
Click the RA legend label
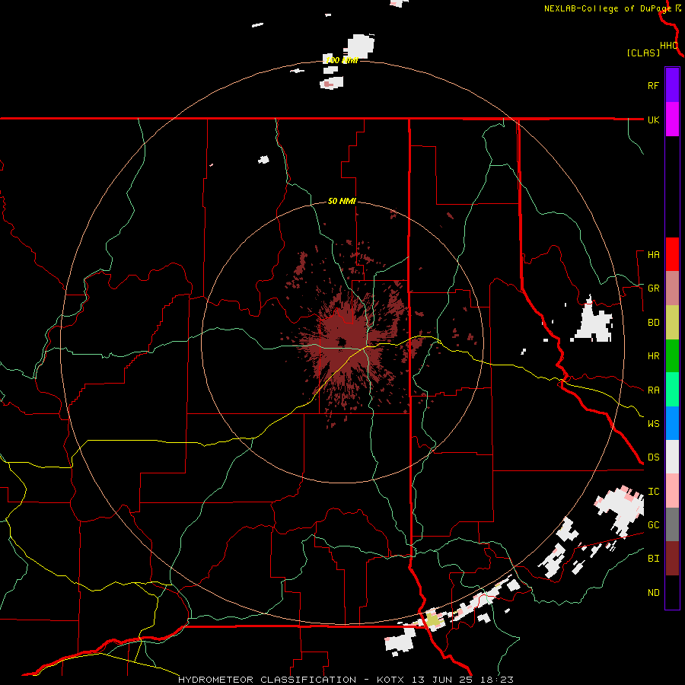[653, 390]
